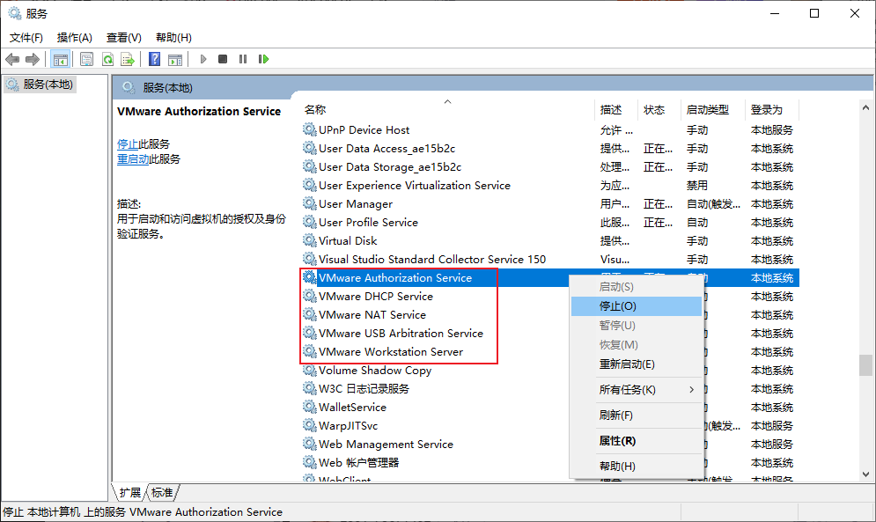The width and height of the screenshot is (876, 522).
Task: Select User Data Storage_ae15b2c row
Action: click(549, 166)
